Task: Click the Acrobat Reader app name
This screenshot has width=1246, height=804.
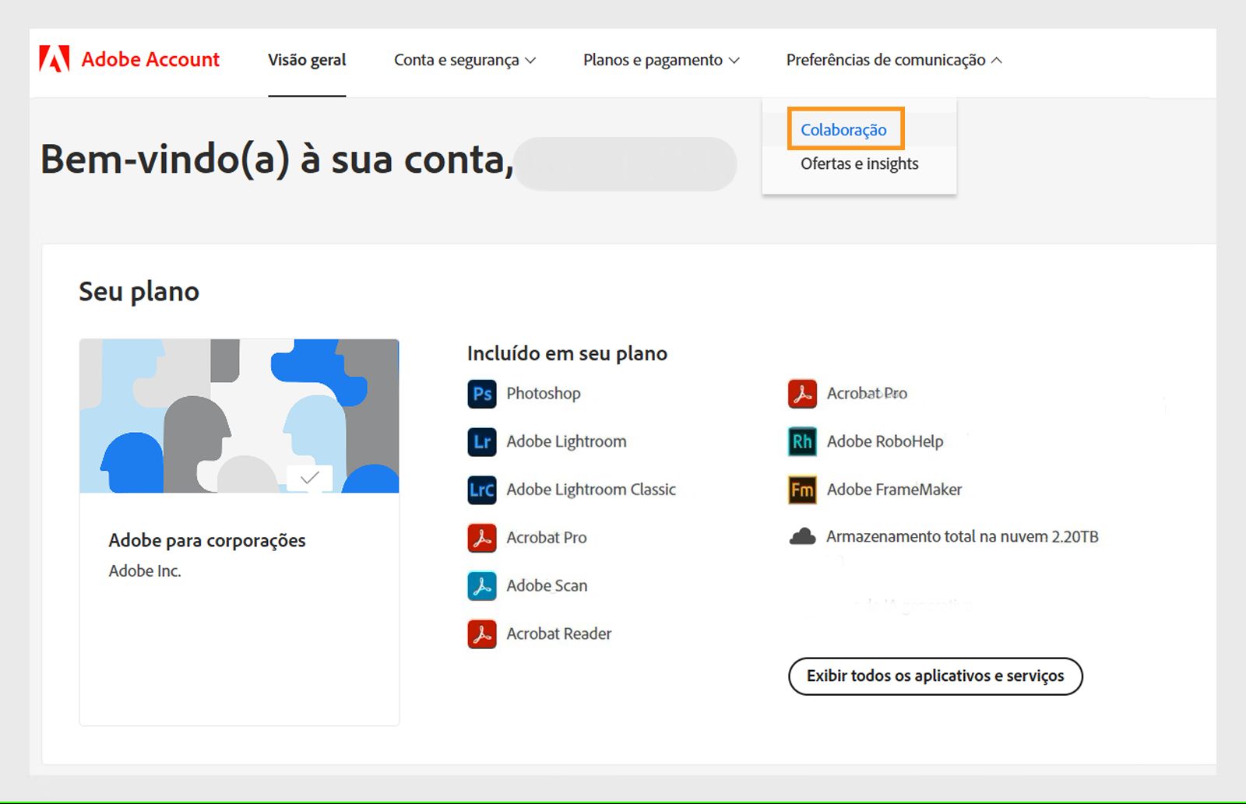Action: (x=559, y=634)
